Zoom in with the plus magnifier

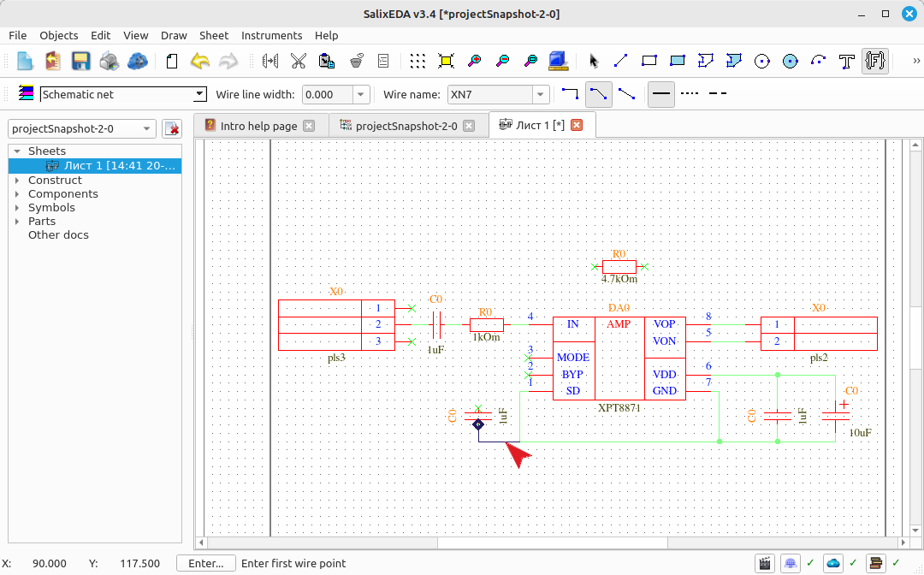click(x=474, y=61)
